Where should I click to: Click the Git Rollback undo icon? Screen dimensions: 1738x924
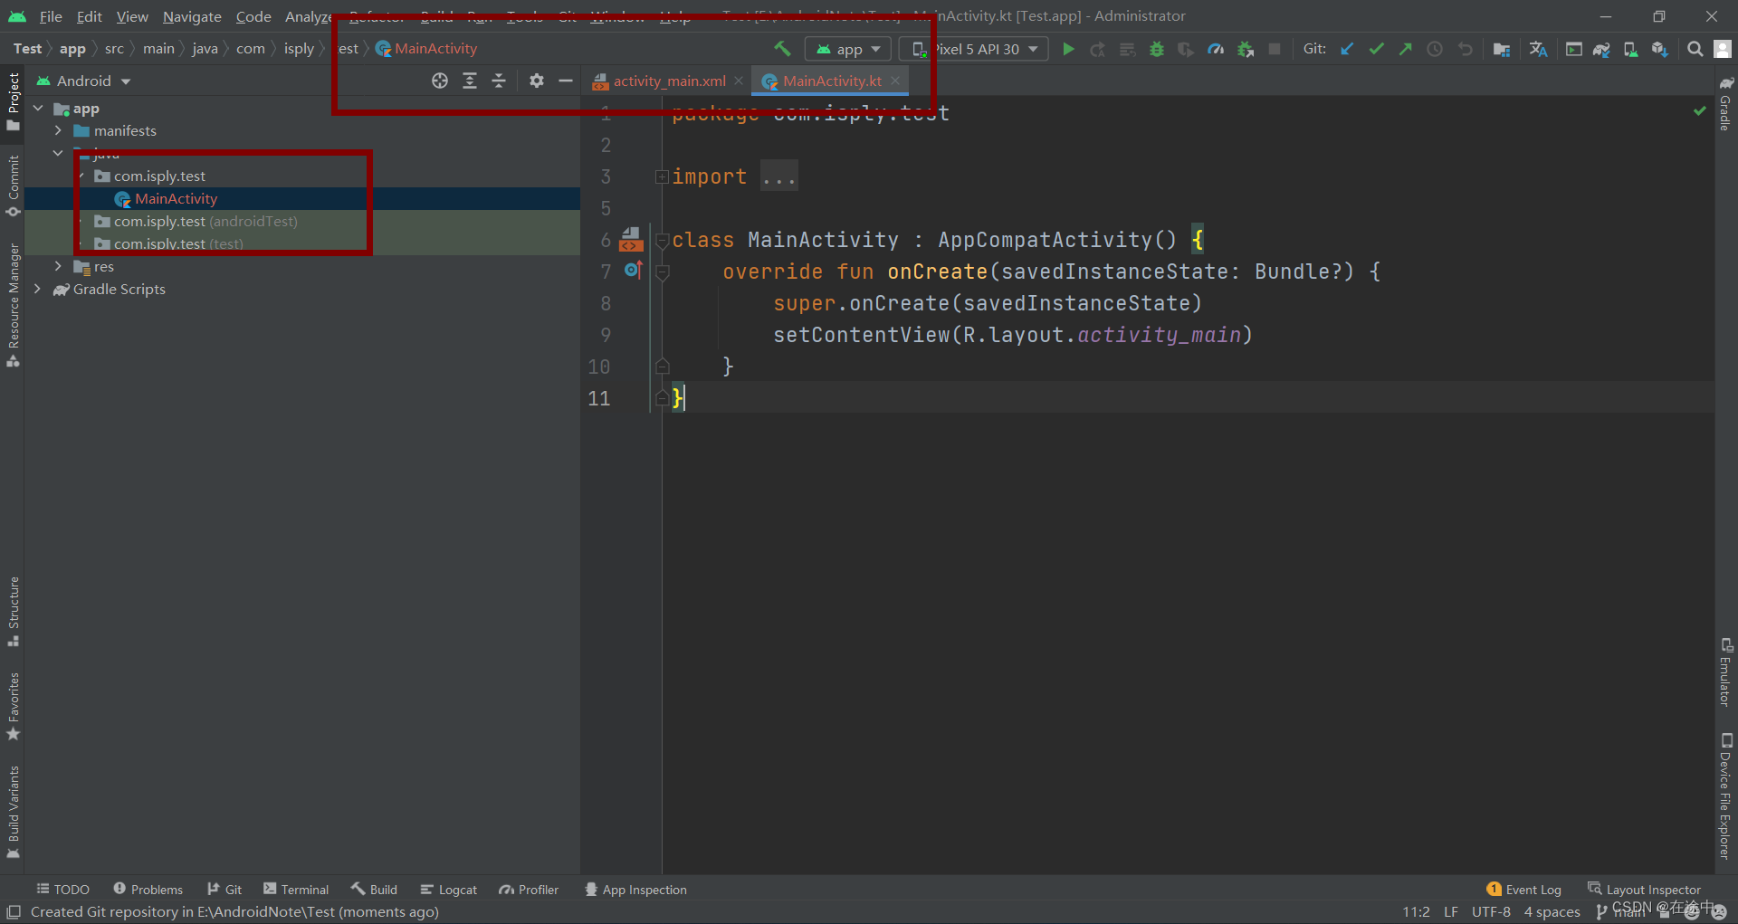point(1465,49)
